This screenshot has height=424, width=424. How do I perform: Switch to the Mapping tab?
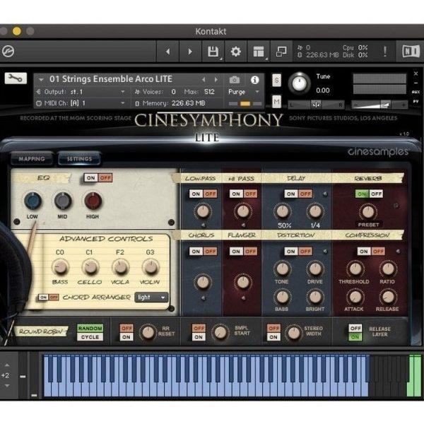[x=32, y=159]
